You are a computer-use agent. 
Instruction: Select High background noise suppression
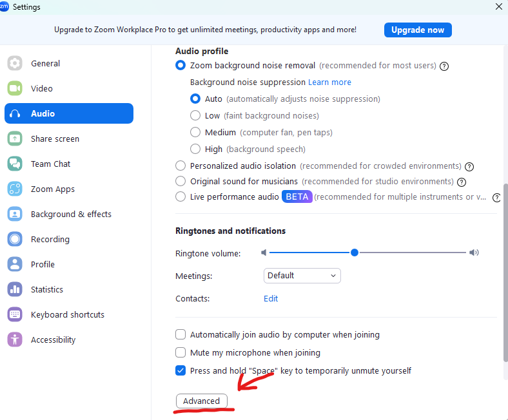195,149
